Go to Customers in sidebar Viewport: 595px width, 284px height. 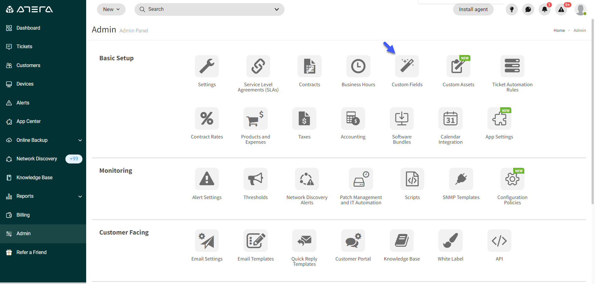(x=43, y=66)
